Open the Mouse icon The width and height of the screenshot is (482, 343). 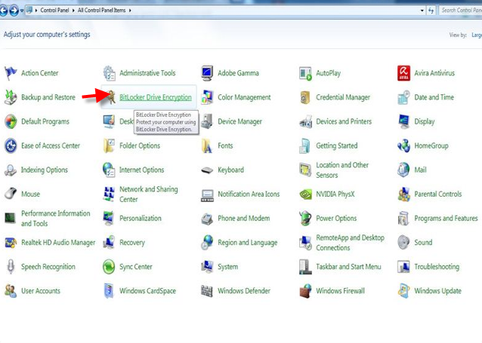11,194
